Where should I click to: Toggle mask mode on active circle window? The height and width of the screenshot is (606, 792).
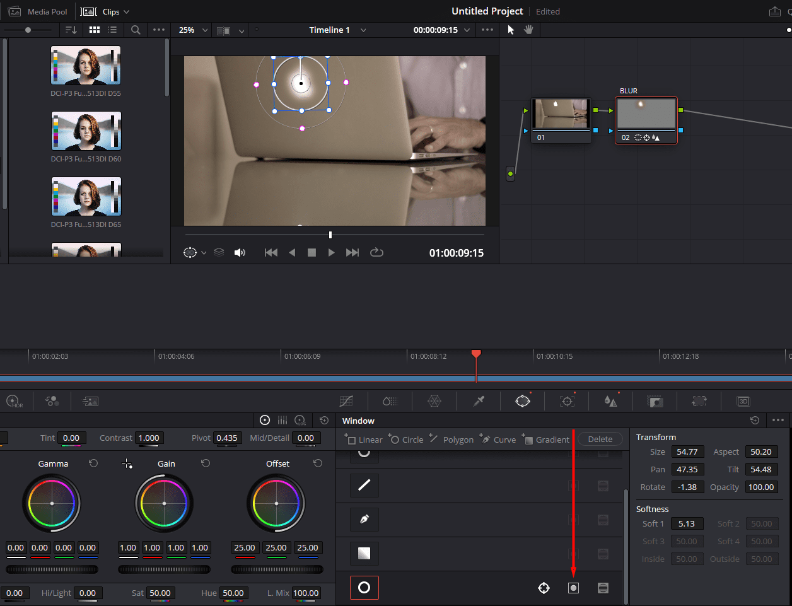pyautogui.click(x=603, y=588)
